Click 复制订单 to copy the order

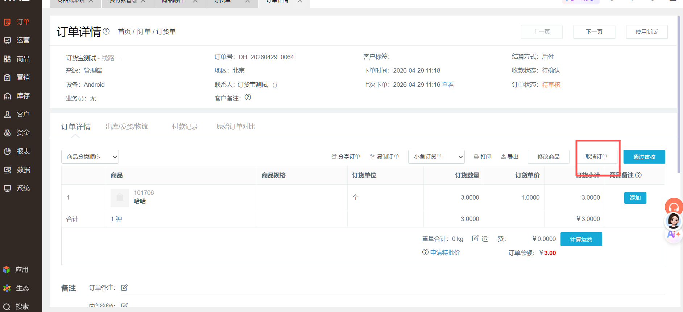[384, 157]
